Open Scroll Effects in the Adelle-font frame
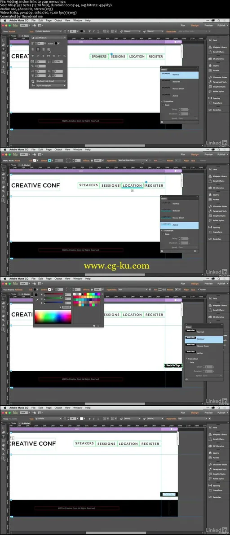The width and height of the screenshot is (230, 535). tap(217, 439)
